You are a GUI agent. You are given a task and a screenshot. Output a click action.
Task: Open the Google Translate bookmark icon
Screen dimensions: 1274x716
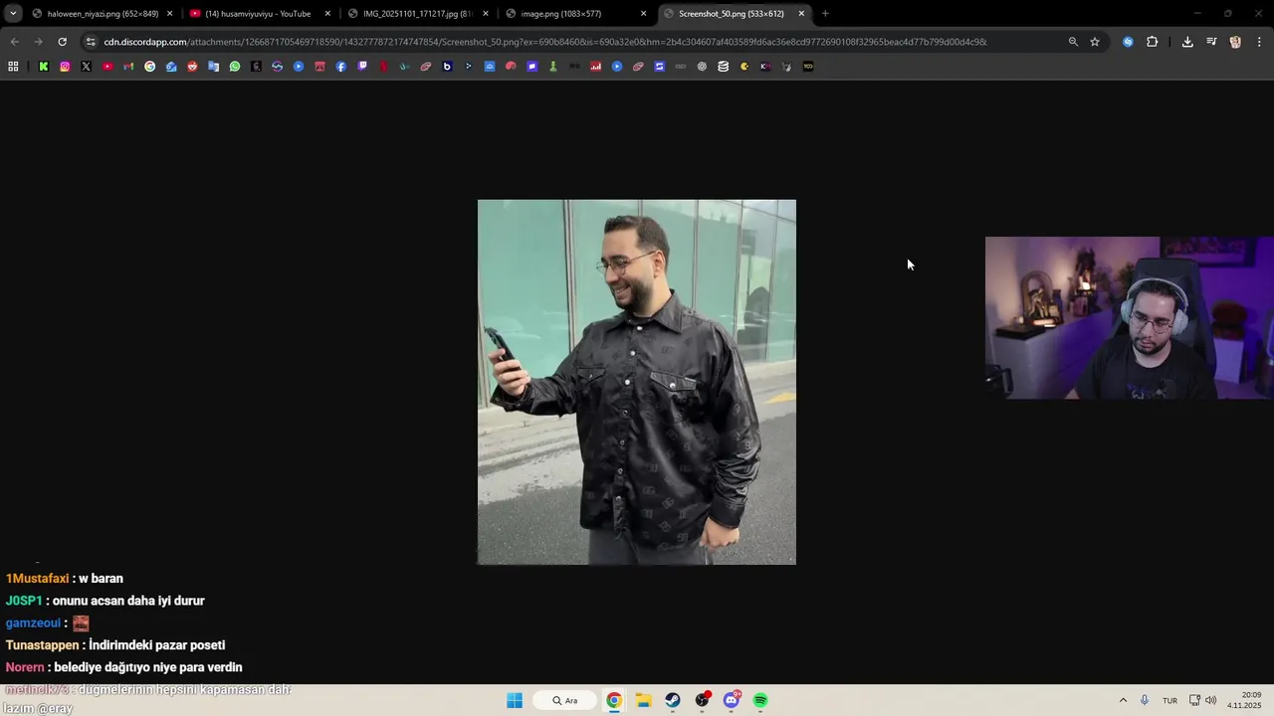click(213, 67)
